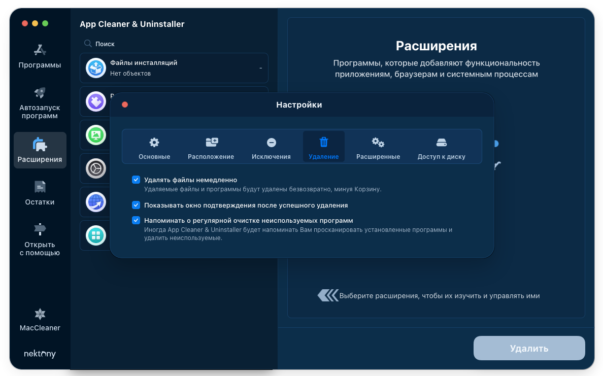603x376 pixels.
Task: Uncheck Удалять файлы немедленно
Action: click(136, 180)
